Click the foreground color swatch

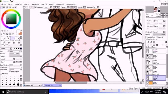[x=18, y=31]
